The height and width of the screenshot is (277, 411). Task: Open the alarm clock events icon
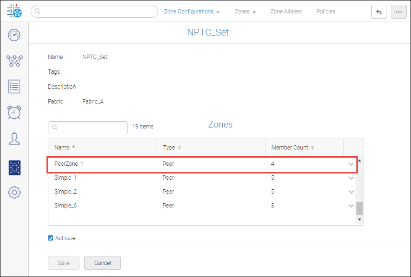14,112
